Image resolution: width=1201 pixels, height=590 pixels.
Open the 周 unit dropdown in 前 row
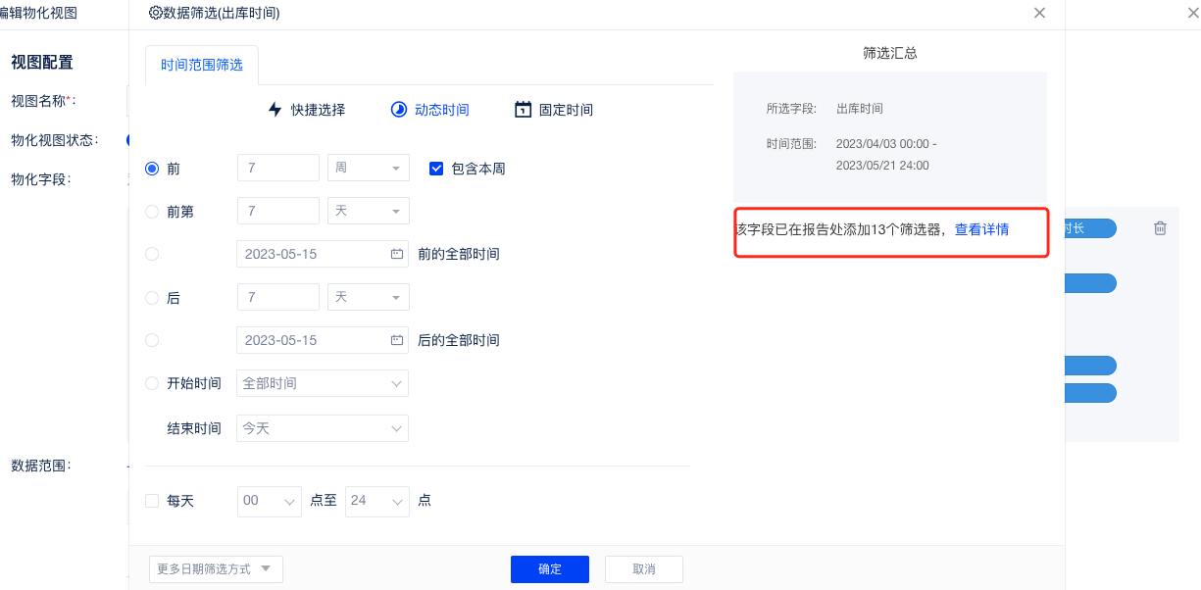[368, 169]
